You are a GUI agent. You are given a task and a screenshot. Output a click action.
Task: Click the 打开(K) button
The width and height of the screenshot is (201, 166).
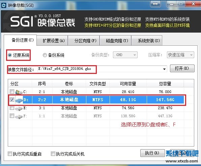pyautogui.click(x=182, y=69)
